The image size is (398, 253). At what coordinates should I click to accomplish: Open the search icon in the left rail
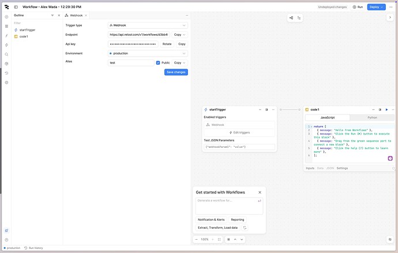point(6,54)
